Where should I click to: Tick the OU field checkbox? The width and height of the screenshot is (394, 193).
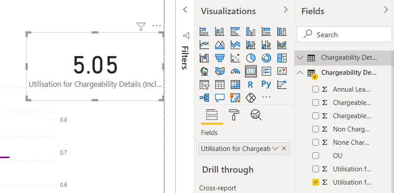coord(315,156)
